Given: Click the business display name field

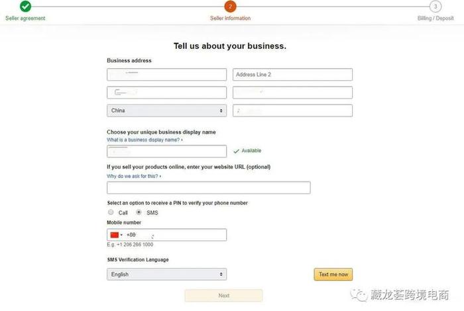Looking at the screenshot, I should click(x=166, y=151).
